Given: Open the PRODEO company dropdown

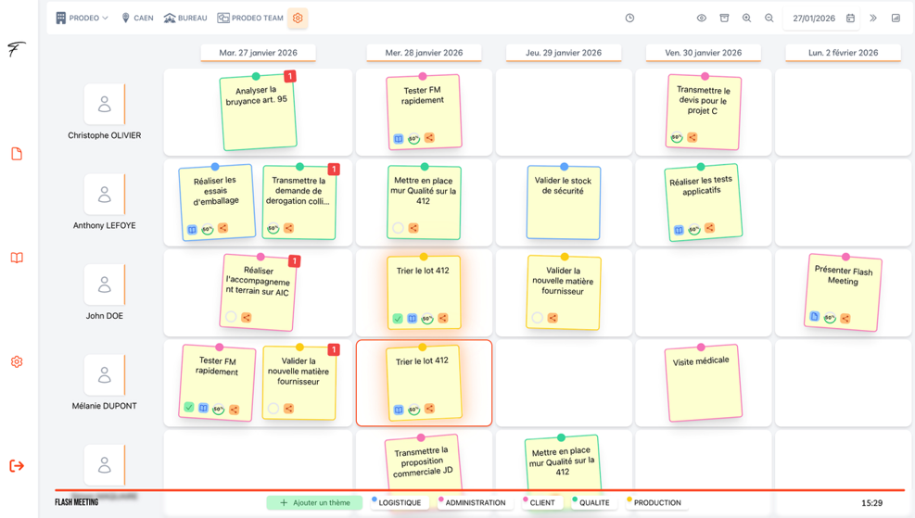Looking at the screenshot, I should (x=83, y=19).
